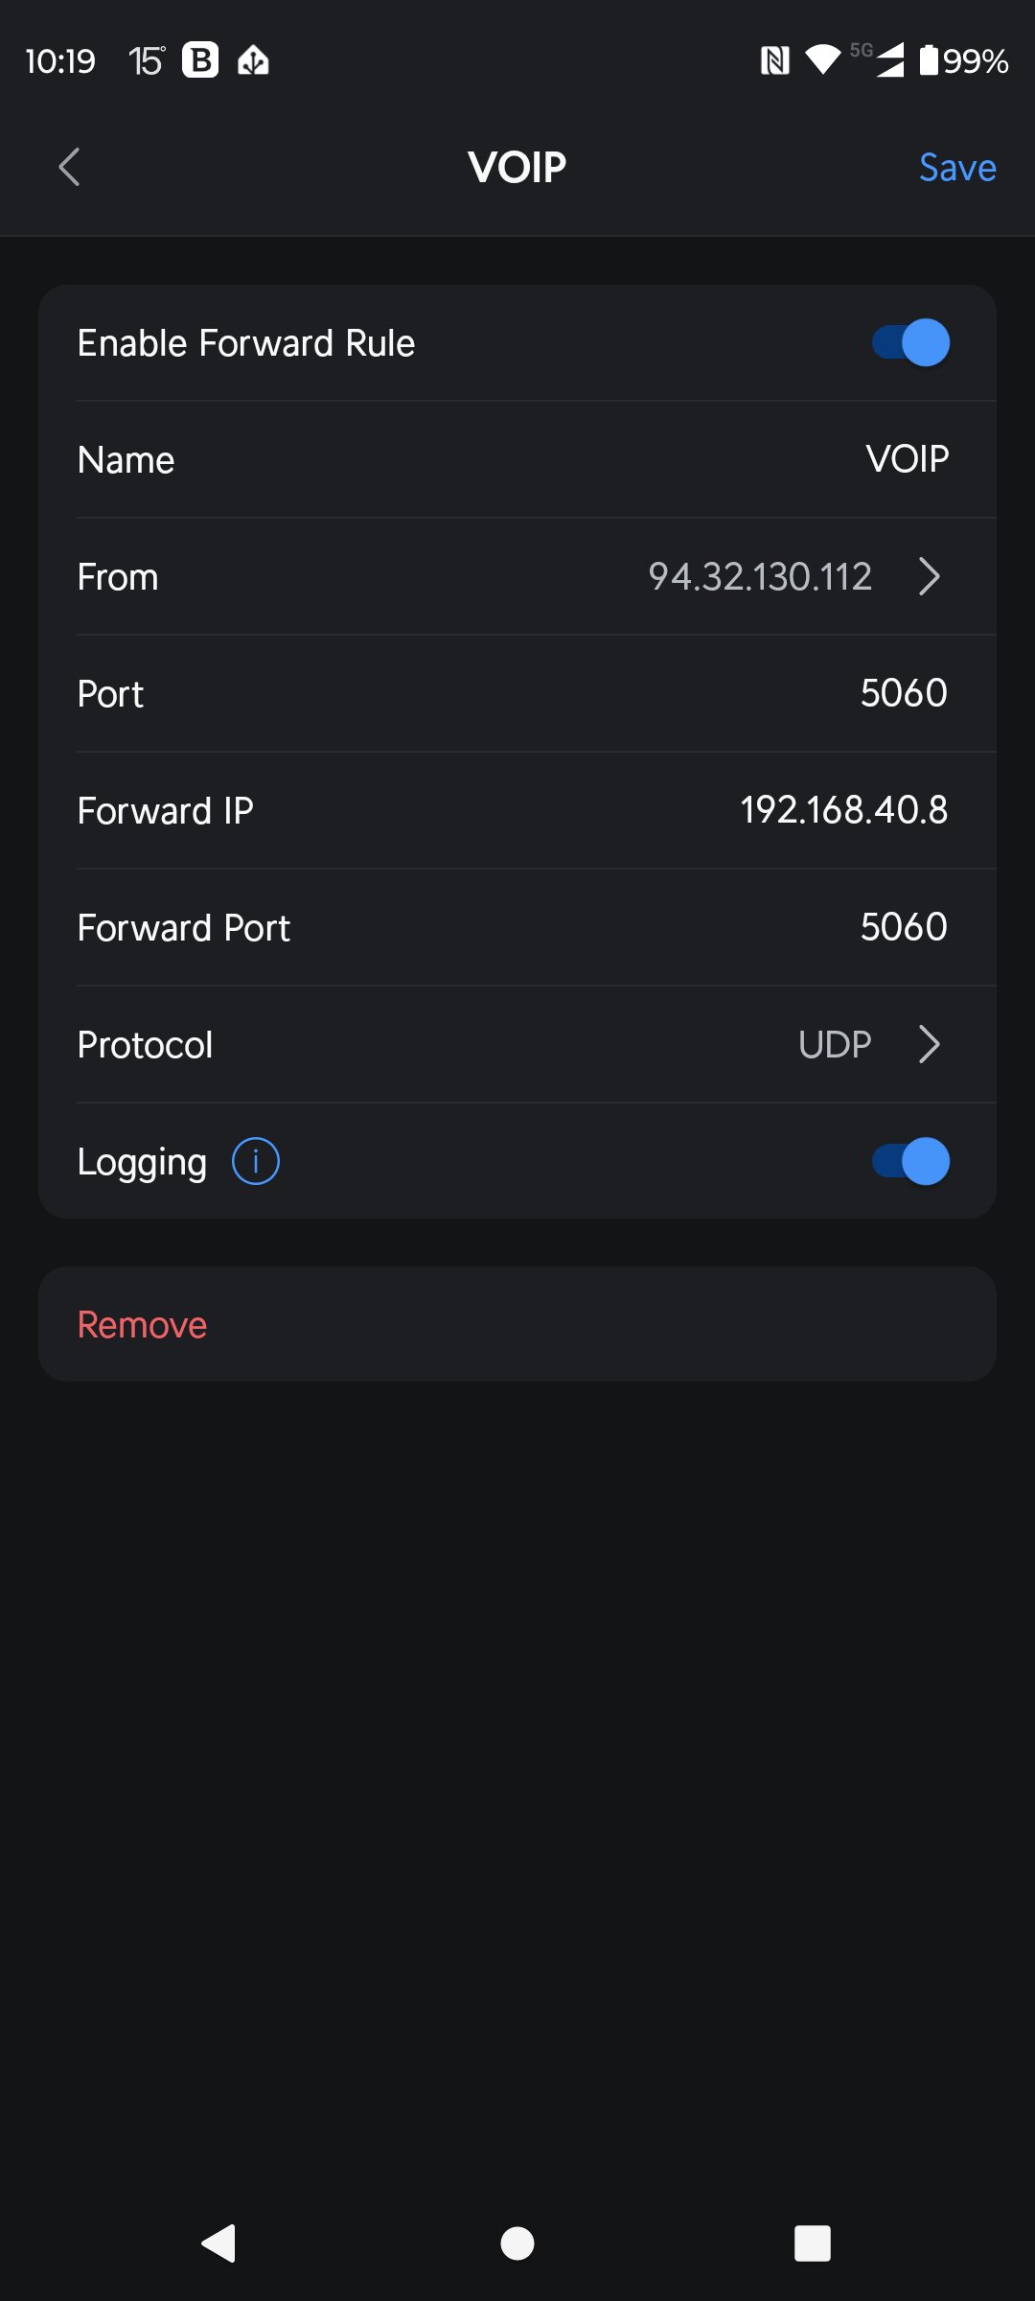Screen dimensions: 1035x2301
Task: Open the From source address chevron
Action: click(x=929, y=576)
